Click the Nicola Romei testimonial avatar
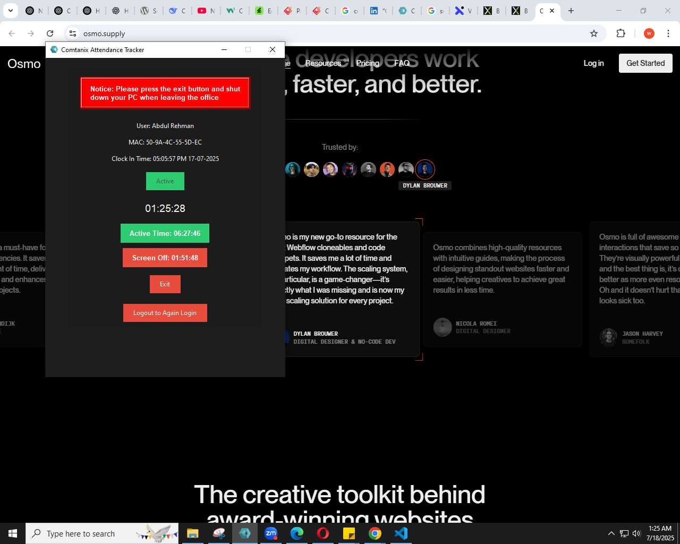Viewport: 680px width, 544px height. (x=443, y=327)
